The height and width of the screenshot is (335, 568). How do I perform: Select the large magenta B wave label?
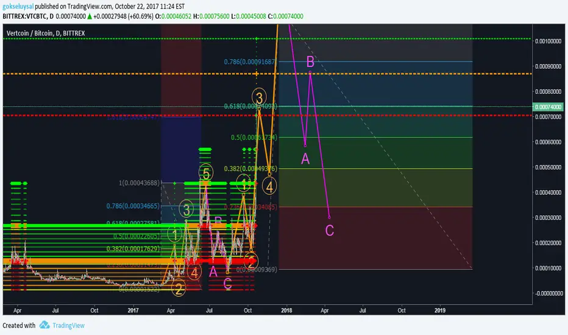[310, 62]
